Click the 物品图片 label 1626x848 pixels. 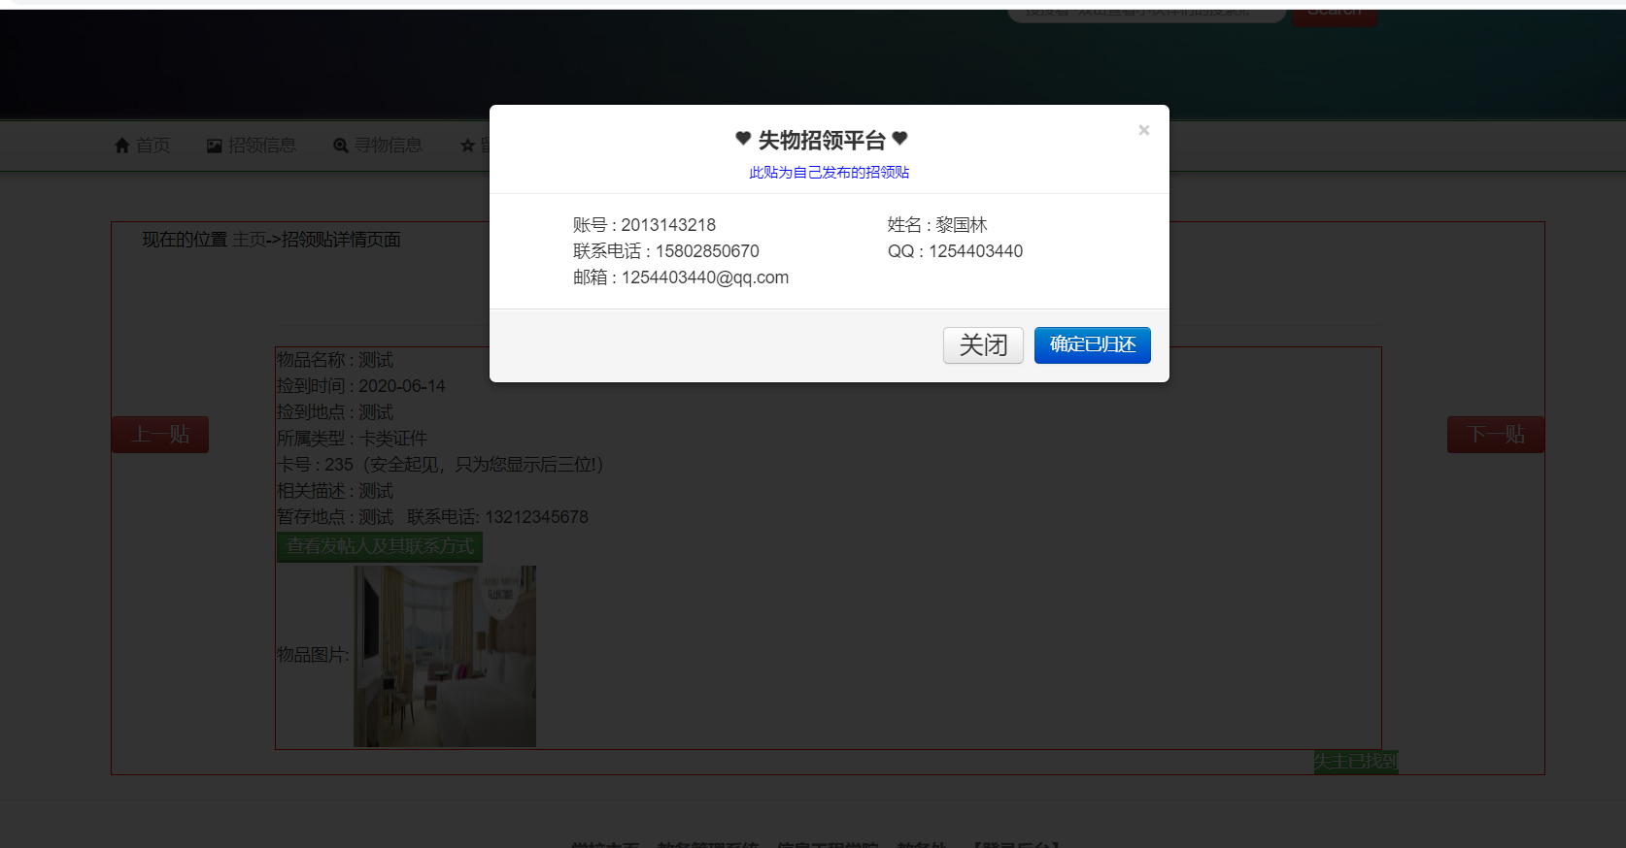point(313,655)
